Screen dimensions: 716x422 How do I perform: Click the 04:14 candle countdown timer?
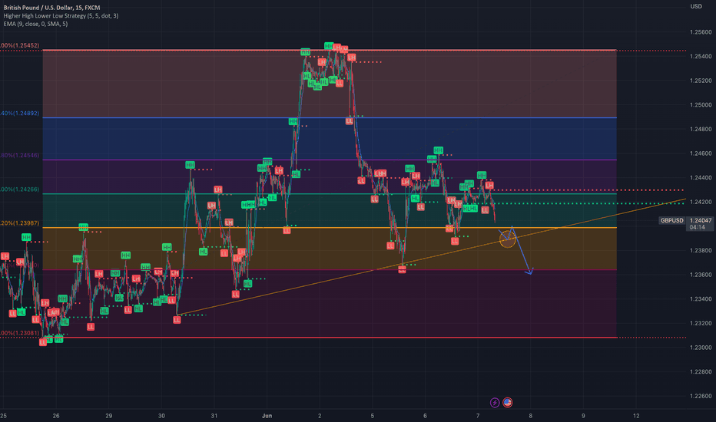(697, 227)
